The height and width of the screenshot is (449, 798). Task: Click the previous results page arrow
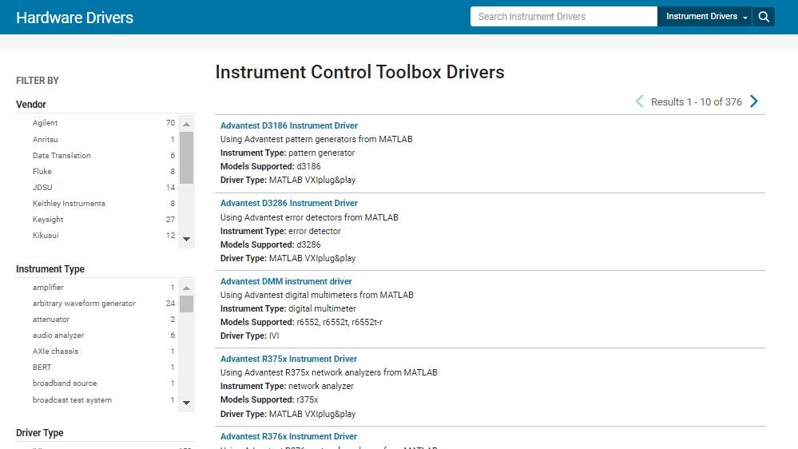[639, 101]
